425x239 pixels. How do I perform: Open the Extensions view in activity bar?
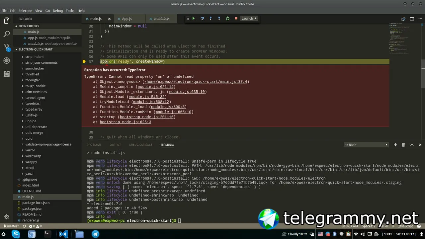[x=7, y=74]
